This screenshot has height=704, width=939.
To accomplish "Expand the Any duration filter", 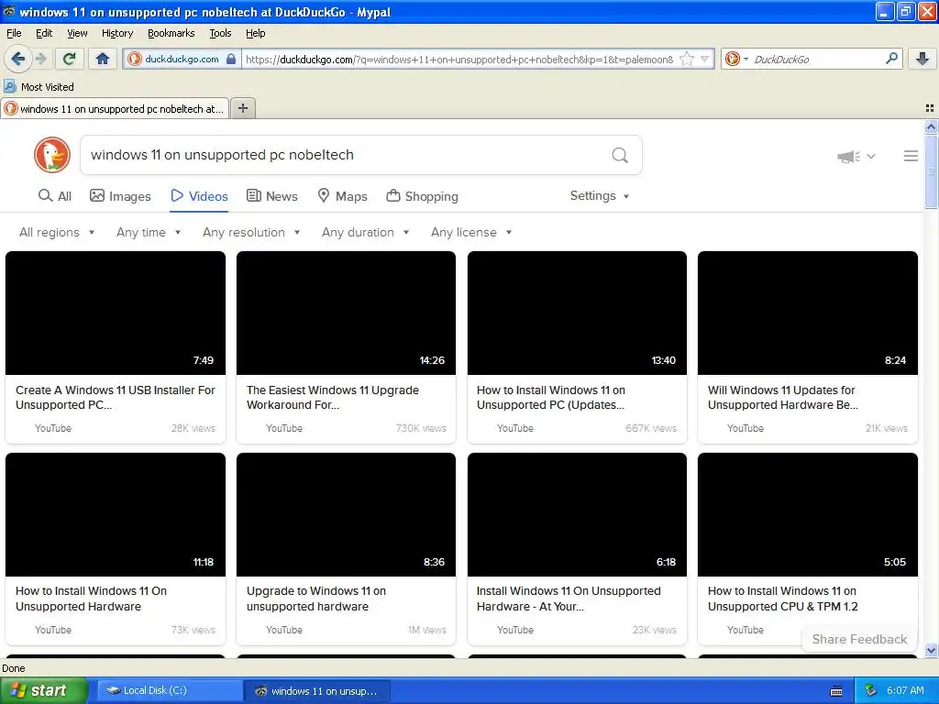I will coord(365,232).
